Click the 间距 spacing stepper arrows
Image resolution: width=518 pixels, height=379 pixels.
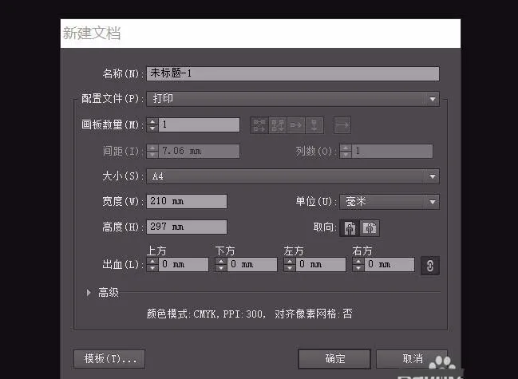pyautogui.click(x=152, y=151)
